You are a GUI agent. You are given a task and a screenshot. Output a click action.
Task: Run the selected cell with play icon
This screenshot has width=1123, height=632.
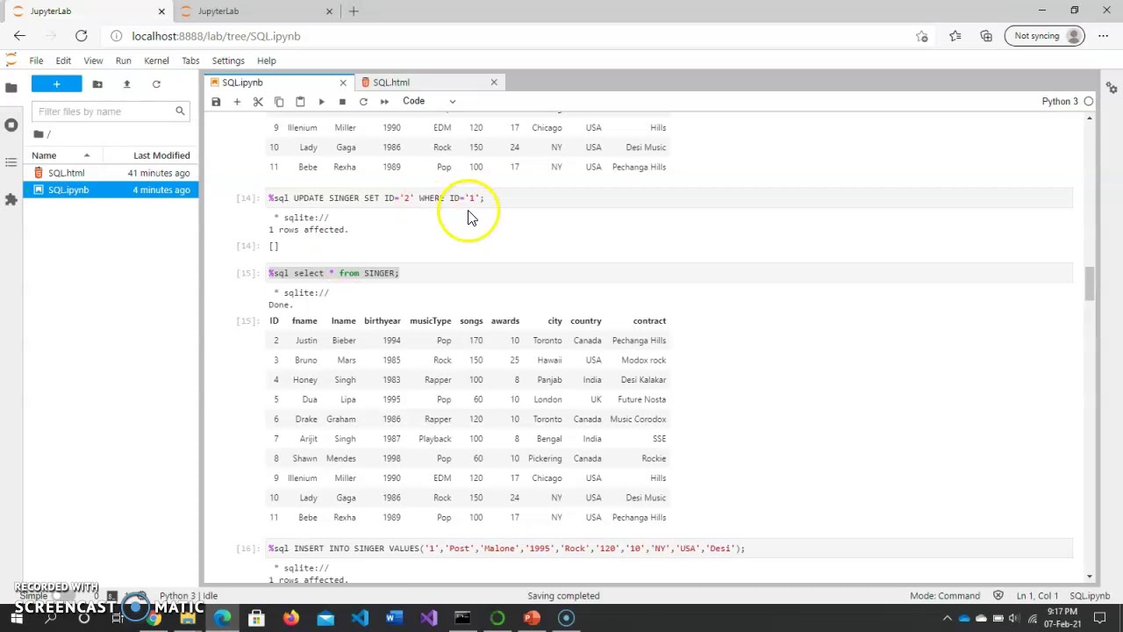[x=321, y=102]
